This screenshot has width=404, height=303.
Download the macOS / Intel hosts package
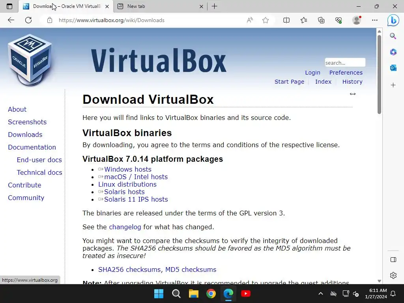click(136, 177)
